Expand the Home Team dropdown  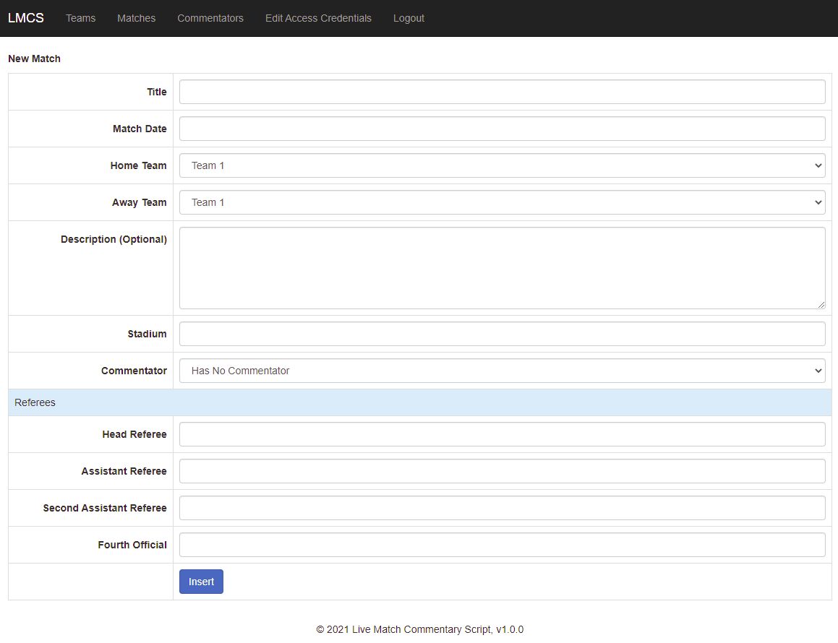(502, 165)
